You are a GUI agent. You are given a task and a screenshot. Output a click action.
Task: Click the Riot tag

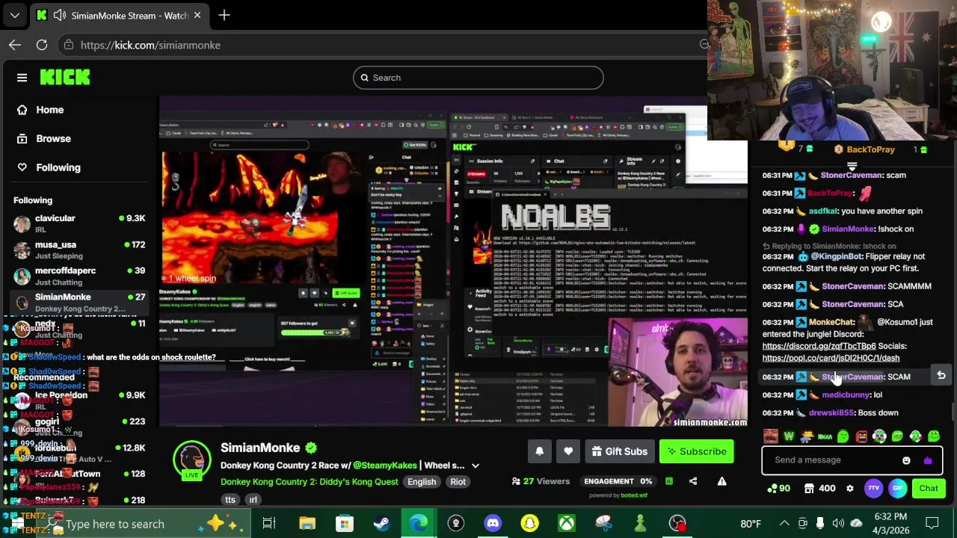coord(458,482)
